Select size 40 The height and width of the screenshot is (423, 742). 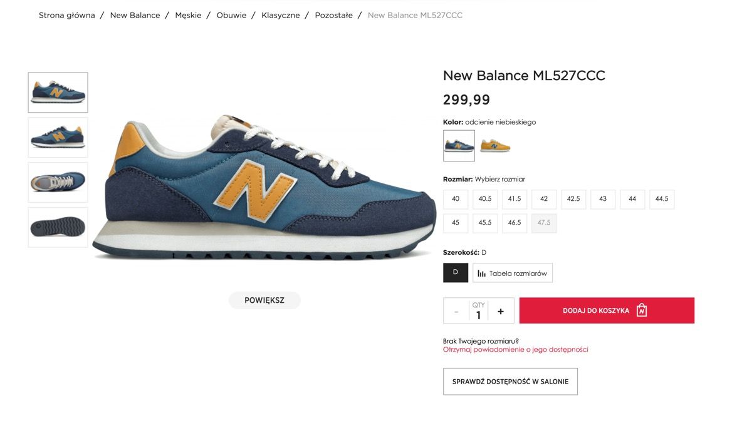pos(456,199)
